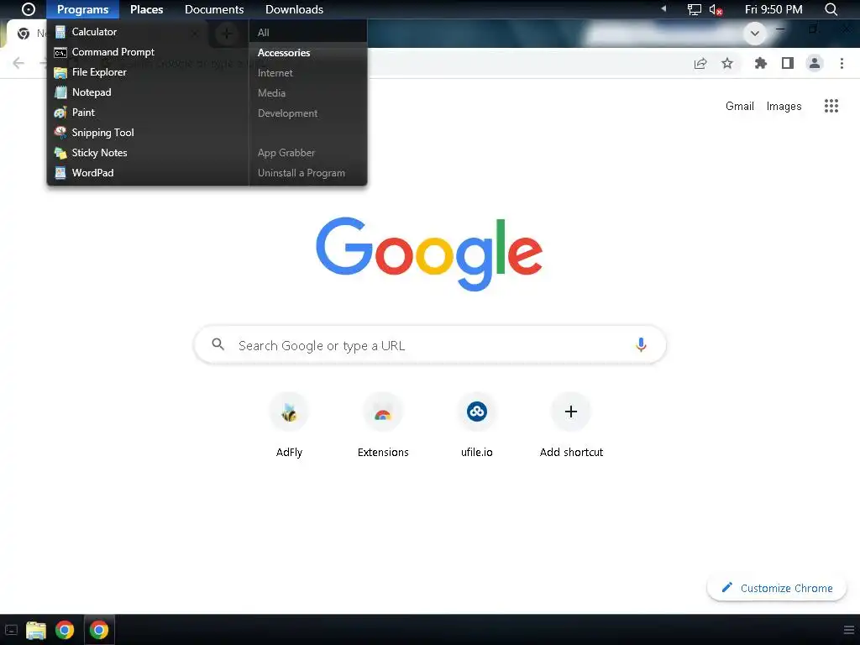Click Add shortcut button

click(571, 425)
